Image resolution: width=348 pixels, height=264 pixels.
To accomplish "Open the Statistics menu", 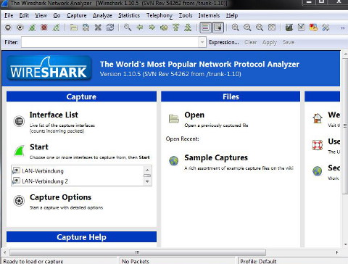I will (129, 15).
